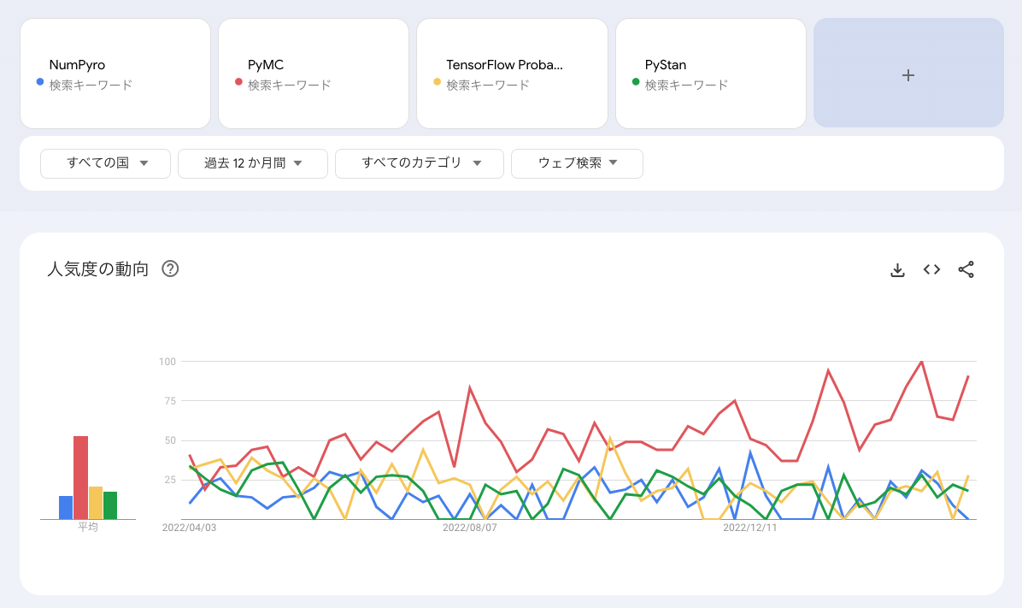Click the green PyStan average bar

pyautogui.click(x=110, y=505)
